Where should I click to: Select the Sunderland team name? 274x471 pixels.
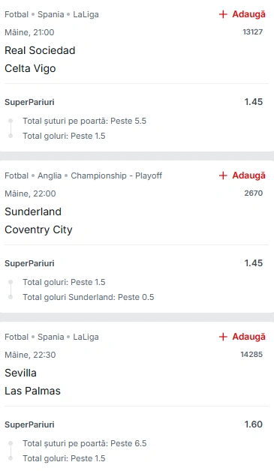(33, 211)
